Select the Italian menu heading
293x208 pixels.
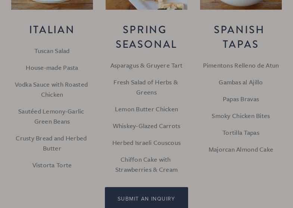click(52, 30)
